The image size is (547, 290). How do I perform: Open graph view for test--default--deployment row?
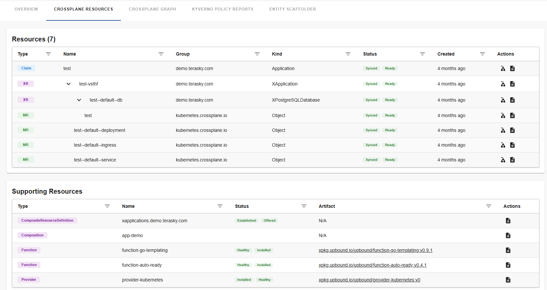click(x=503, y=130)
